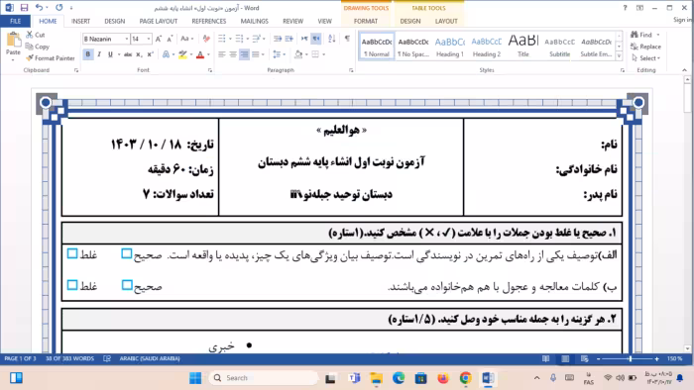Align text left
694x390 pixels.
click(222, 54)
